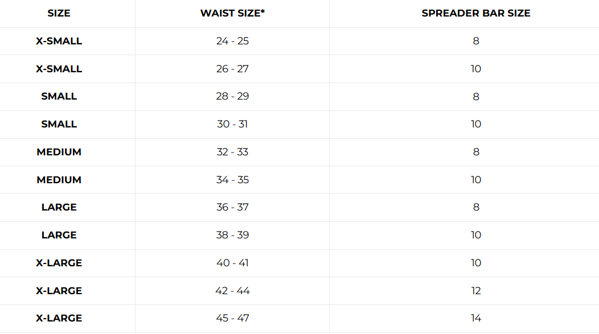
Task: Select MEDIUM label in the 34 - 35 row
Action: pyautogui.click(x=59, y=180)
